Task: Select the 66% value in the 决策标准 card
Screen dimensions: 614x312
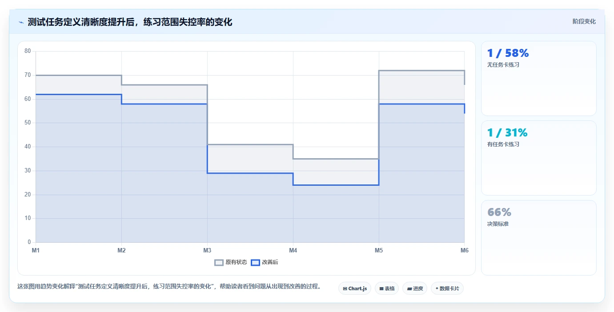Action: (499, 212)
